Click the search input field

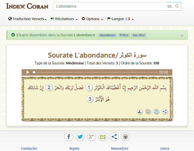[110, 6]
